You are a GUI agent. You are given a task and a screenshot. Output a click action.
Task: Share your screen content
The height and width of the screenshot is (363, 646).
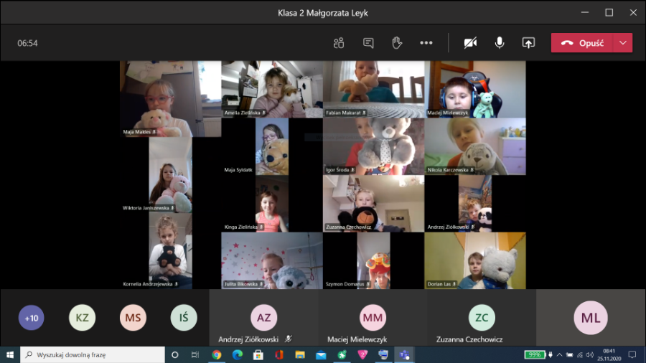pos(528,43)
